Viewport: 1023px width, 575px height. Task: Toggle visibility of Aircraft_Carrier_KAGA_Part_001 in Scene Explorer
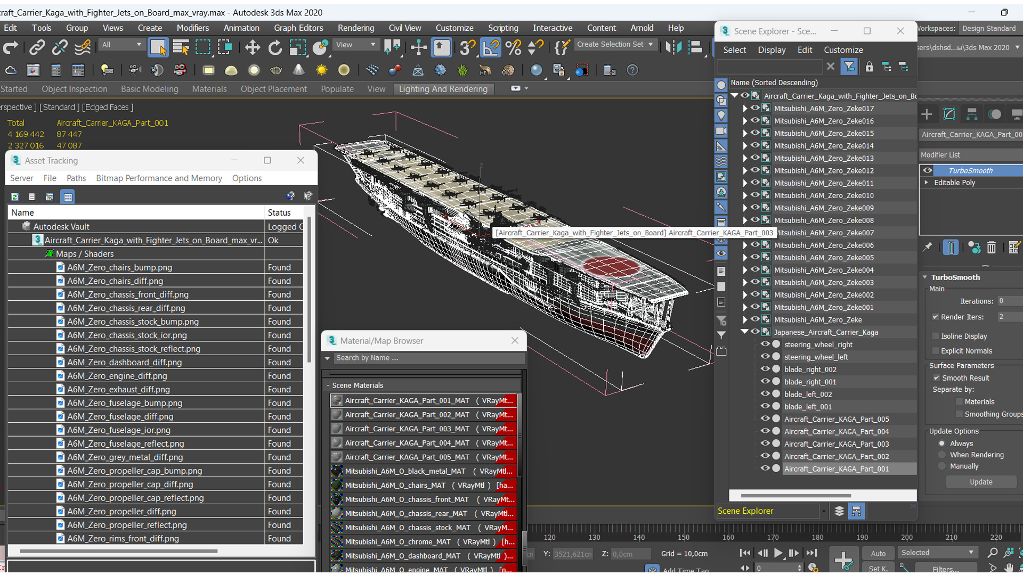tap(765, 469)
